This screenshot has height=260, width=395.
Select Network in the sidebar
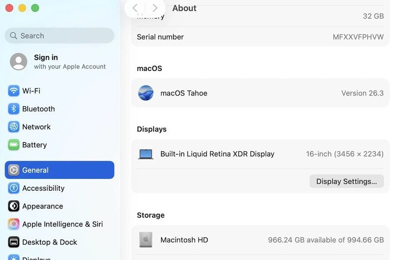tap(59, 127)
